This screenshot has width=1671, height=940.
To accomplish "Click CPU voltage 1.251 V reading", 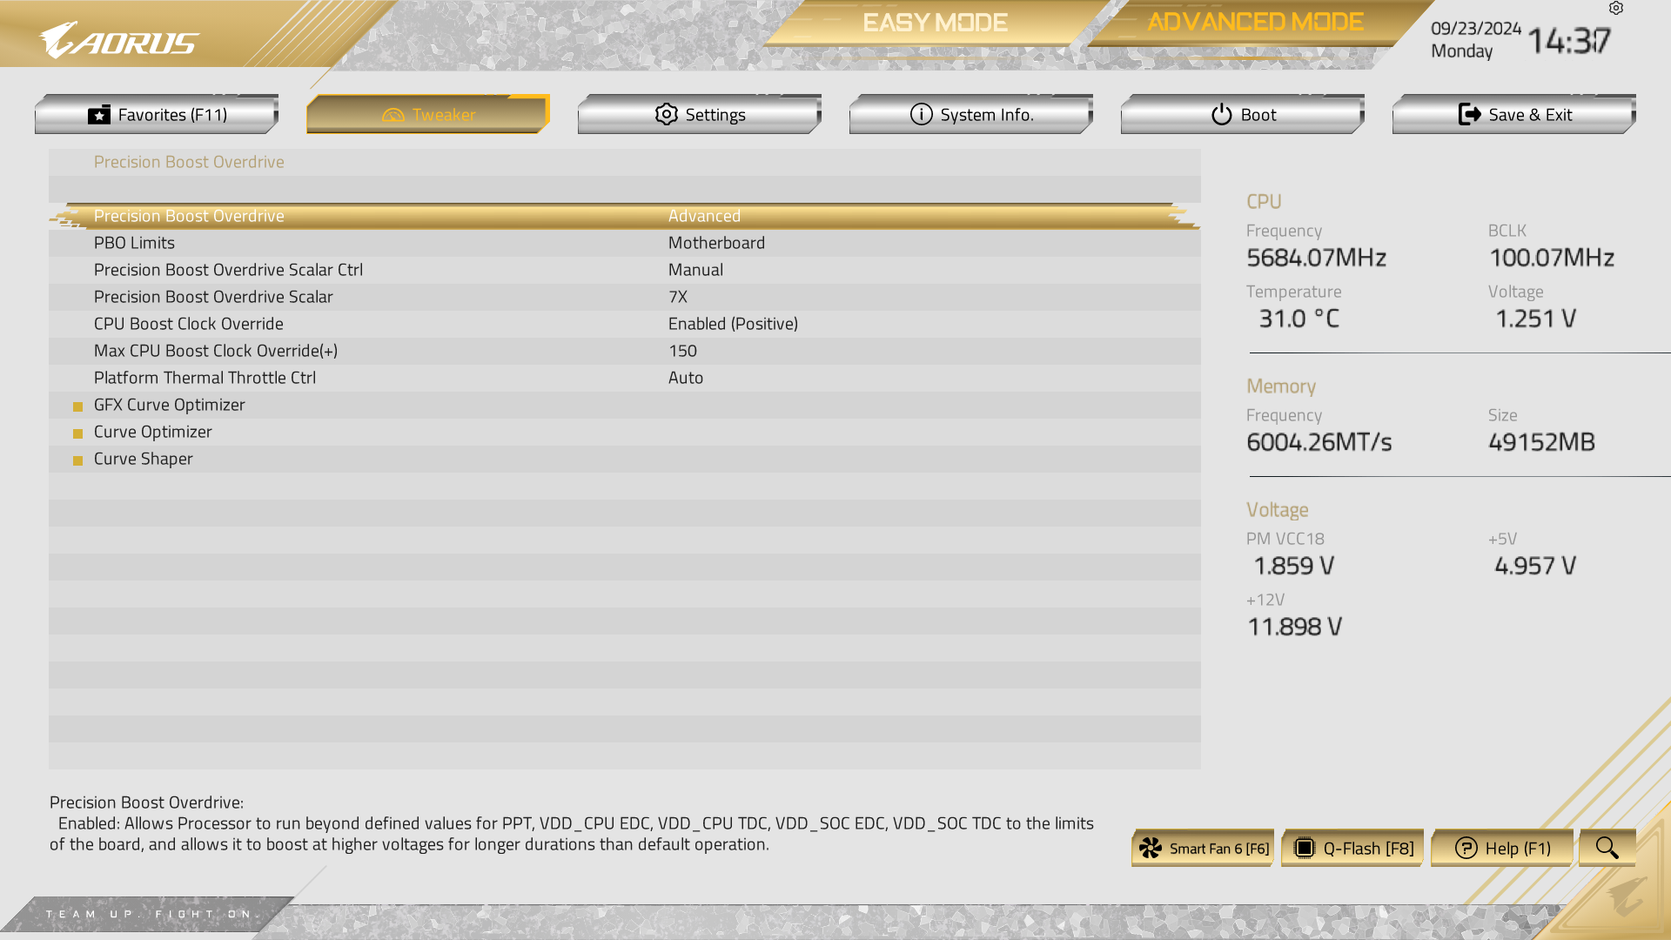I will [1535, 319].
